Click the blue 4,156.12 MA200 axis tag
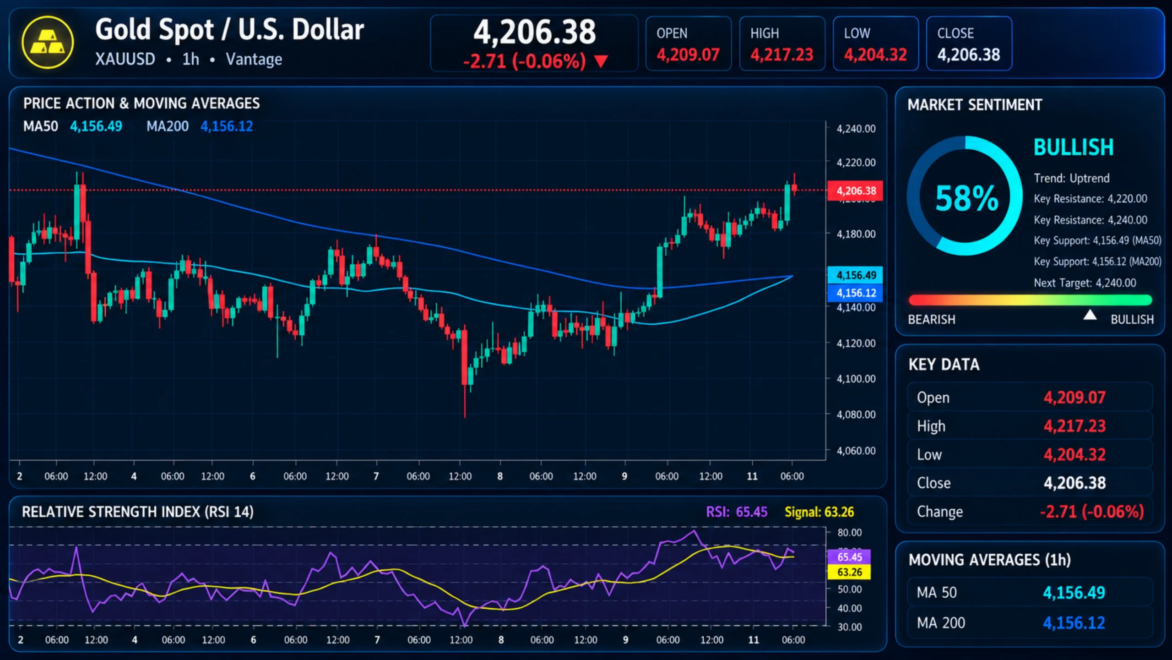The height and width of the screenshot is (660, 1172). (855, 293)
